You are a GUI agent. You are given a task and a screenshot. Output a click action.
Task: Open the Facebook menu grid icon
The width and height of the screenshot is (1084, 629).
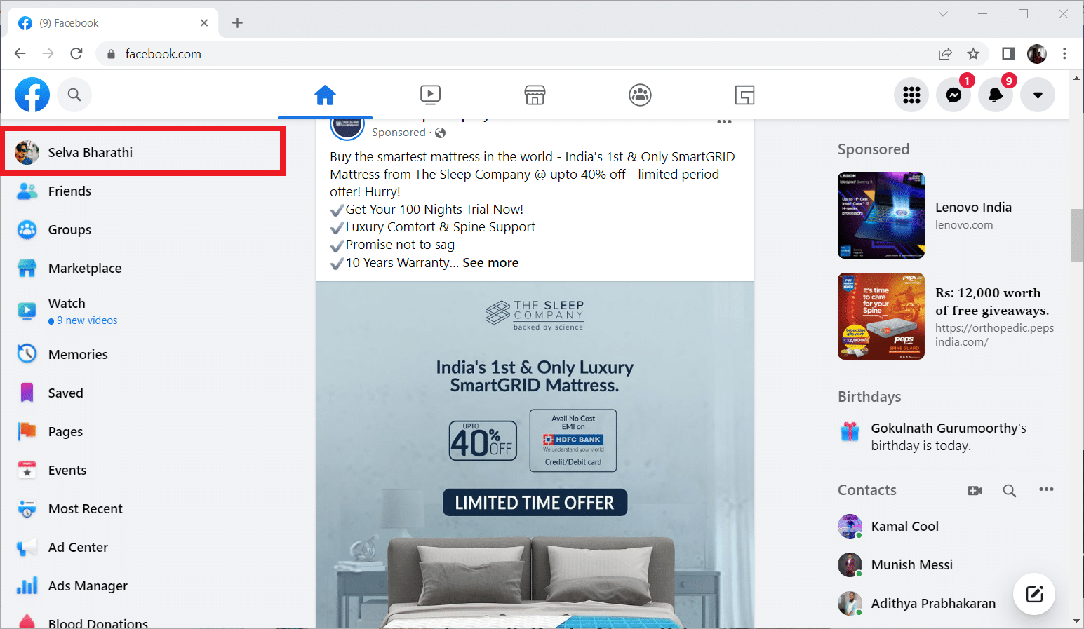(911, 95)
